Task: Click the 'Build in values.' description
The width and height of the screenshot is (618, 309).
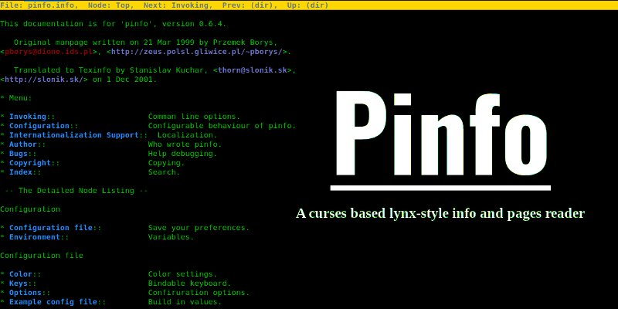Action: (x=185, y=302)
